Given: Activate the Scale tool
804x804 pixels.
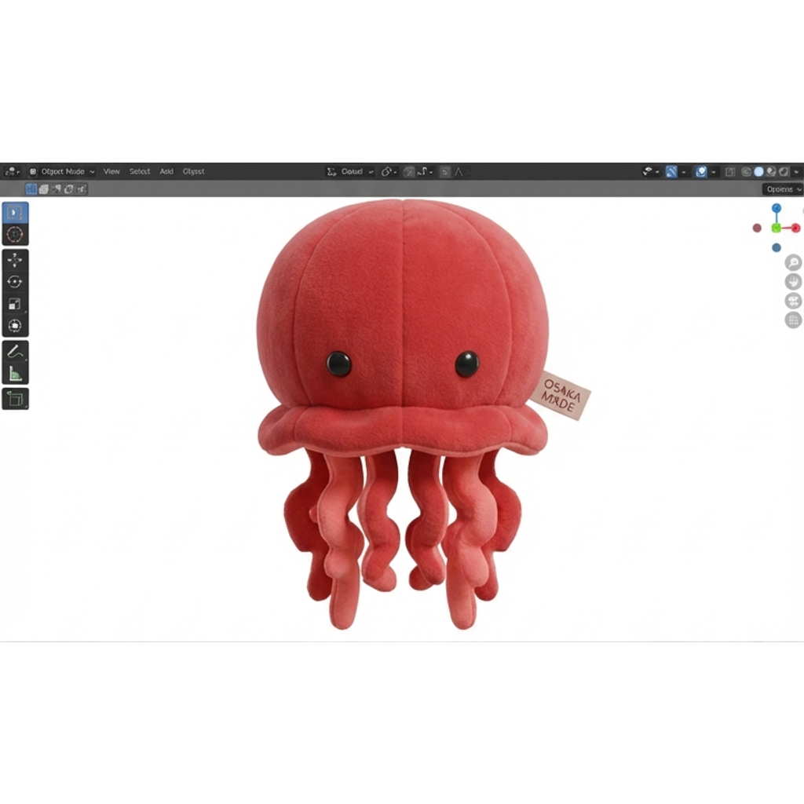Looking at the screenshot, I should pos(15,304).
